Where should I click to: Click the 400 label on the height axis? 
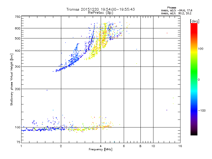[x=17, y=51]
